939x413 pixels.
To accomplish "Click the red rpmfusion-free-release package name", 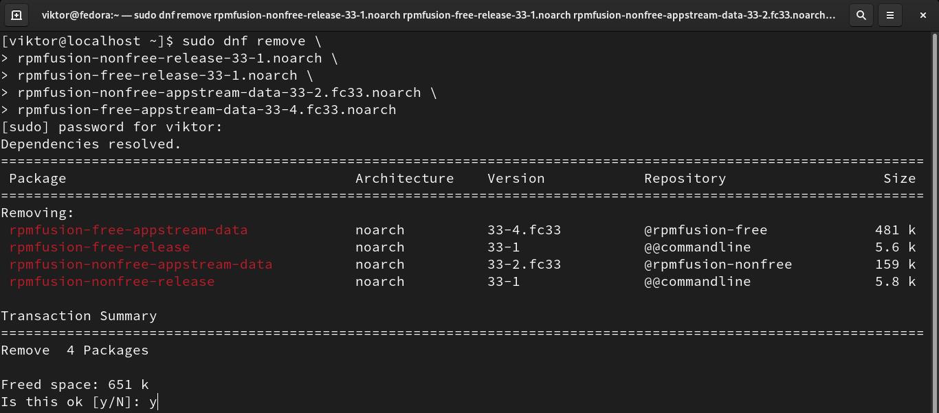I will [x=100, y=247].
